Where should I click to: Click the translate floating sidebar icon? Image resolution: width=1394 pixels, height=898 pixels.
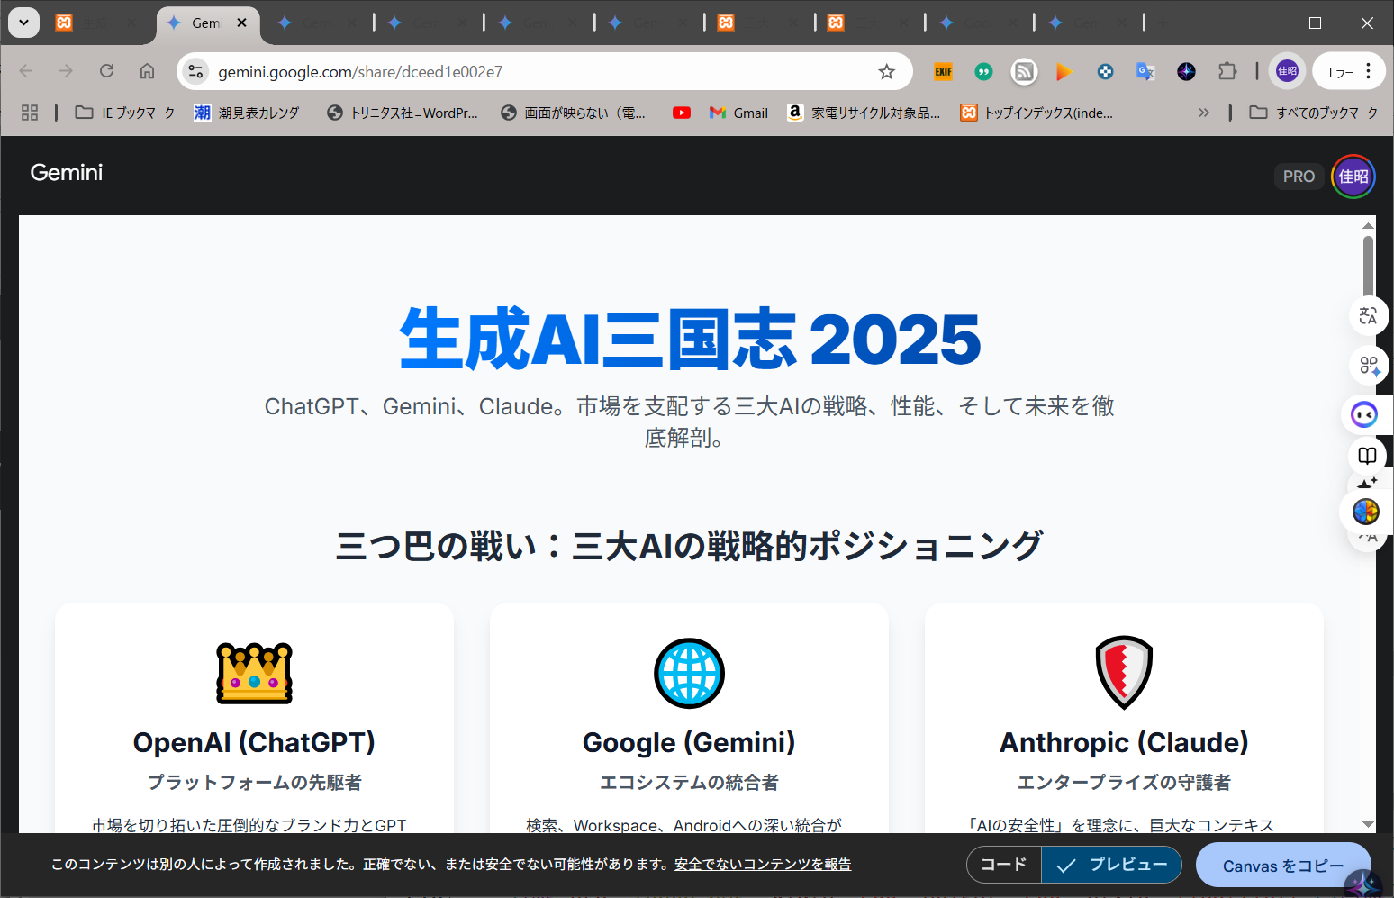1368,316
